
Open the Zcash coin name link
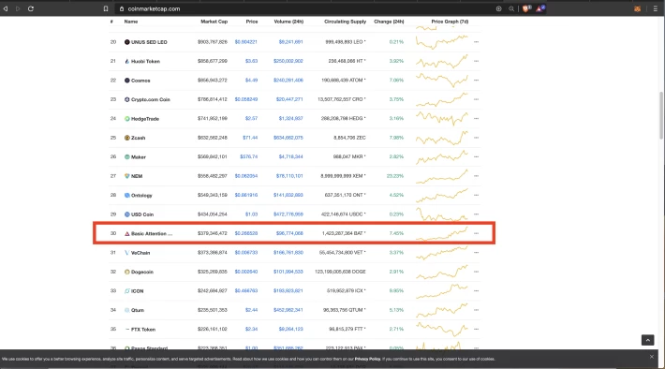pos(139,138)
